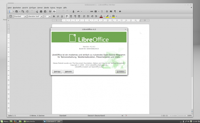This screenshot has height=123, width=200.
Task: Open the Bearbeiten menu
Action: pos(17,8)
